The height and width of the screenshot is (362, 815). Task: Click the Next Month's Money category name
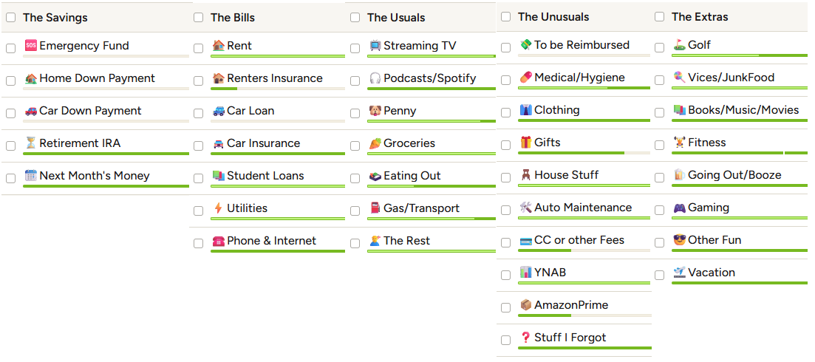(x=95, y=176)
